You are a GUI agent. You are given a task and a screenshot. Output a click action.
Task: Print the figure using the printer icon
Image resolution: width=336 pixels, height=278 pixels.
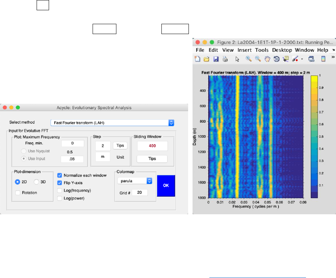225,59
